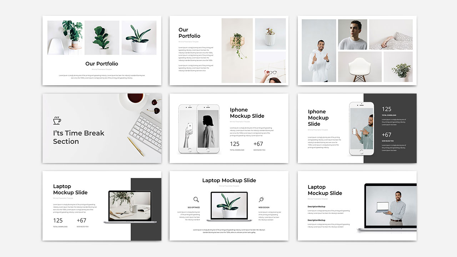457x257 pixels.
Task: Click the Our Portfolio heading on top-left slide
Action: click(101, 64)
